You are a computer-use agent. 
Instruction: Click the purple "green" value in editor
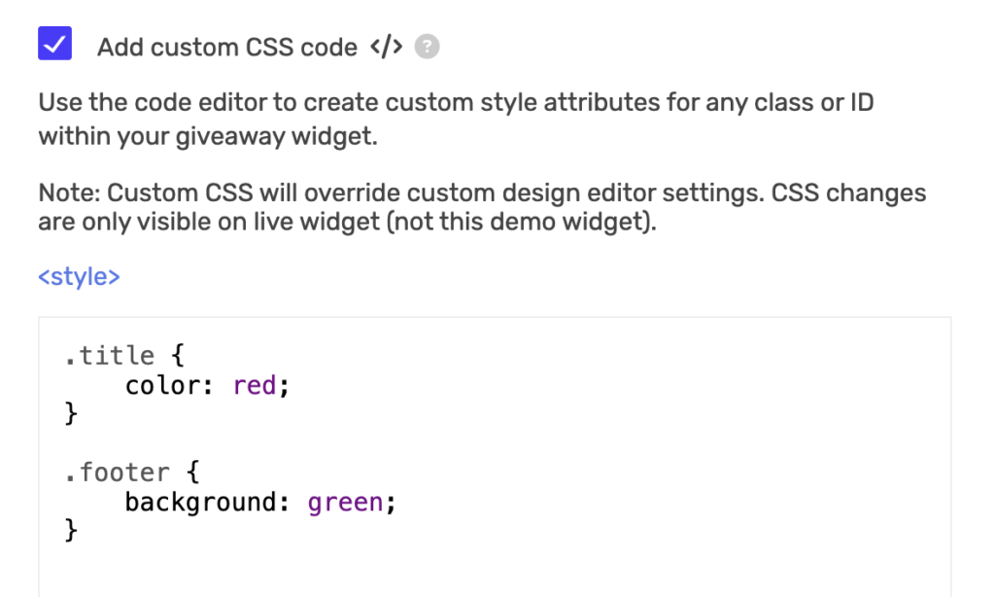(x=346, y=503)
